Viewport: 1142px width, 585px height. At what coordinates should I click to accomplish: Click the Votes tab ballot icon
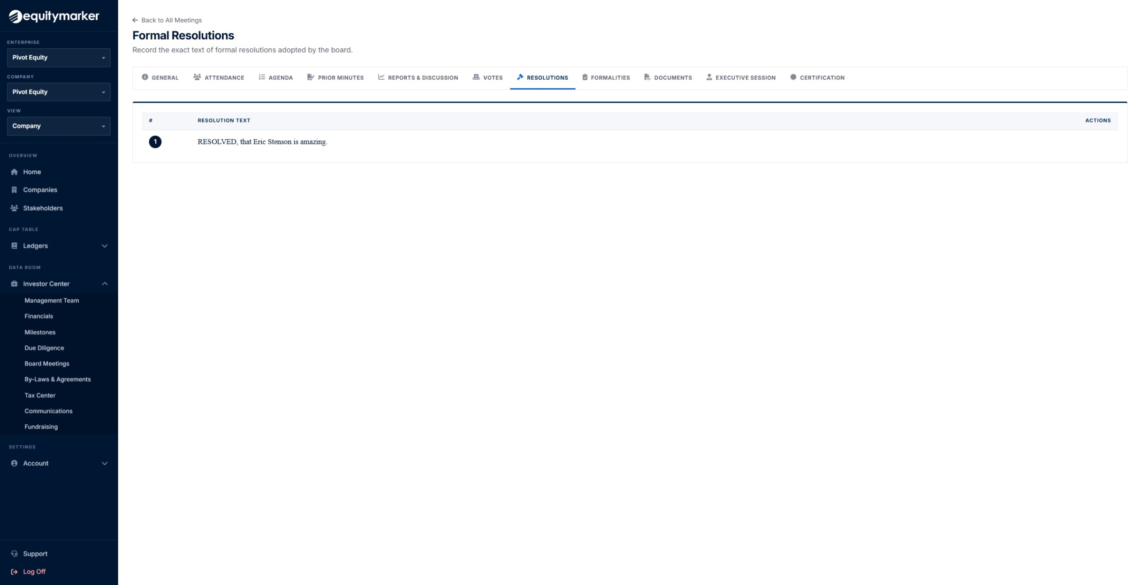coord(476,77)
